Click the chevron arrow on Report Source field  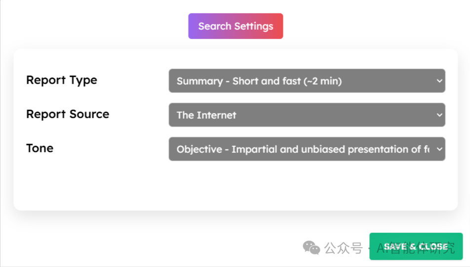click(x=439, y=115)
